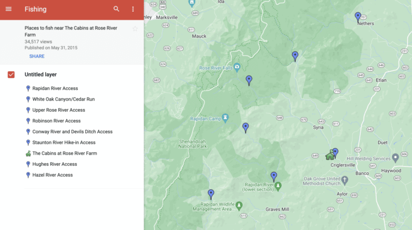Click the green house marker near Criglersville

coord(330,155)
